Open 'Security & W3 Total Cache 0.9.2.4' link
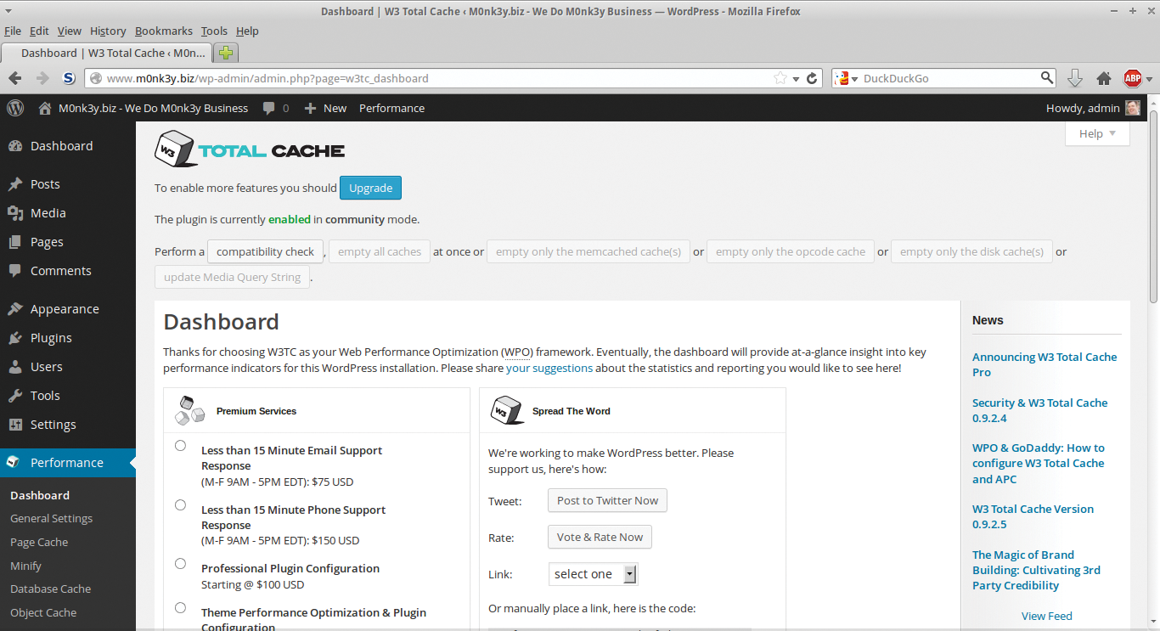The width and height of the screenshot is (1160, 631). tap(1040, 410)
